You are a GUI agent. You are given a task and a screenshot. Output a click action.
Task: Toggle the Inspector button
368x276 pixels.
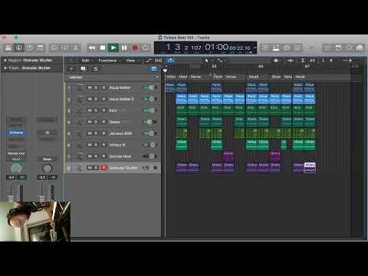click(x=19, y=48)
